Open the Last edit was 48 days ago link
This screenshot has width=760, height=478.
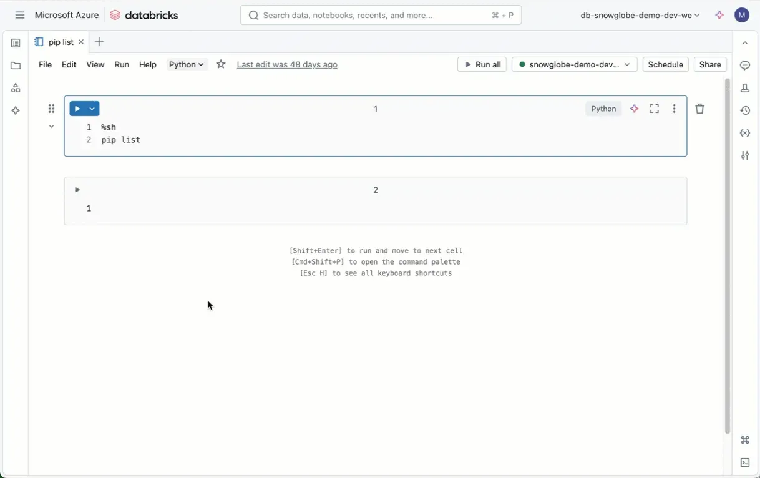coord(287,64)
